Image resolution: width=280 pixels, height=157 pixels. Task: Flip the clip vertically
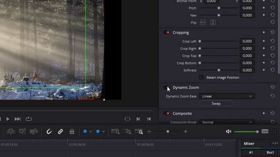213,23
